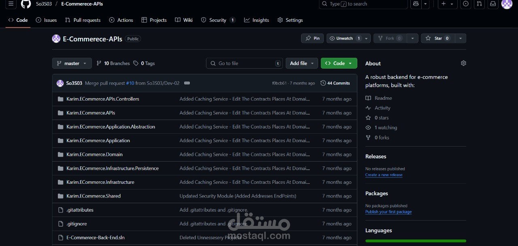Open Deleted Unnessesery Projects commit message
The image size is (518, 246).
click(x=210, y=238)
